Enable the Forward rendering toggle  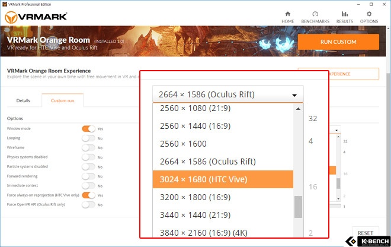click(88, 176)
